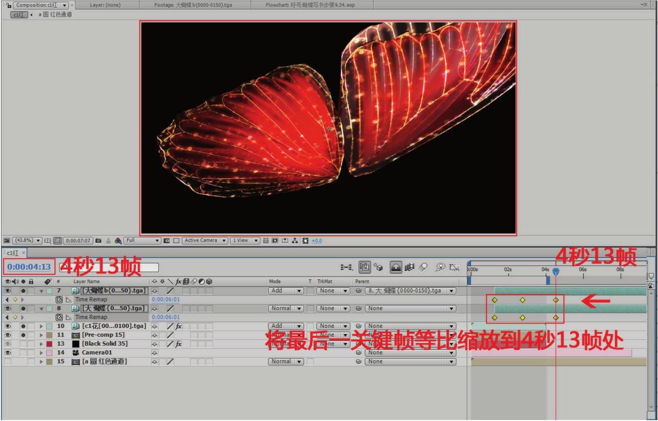This screenshot has height=421, width=658.
Task: Click the fast previews icon
Action: pyautogui.click(x=276, y=241)
